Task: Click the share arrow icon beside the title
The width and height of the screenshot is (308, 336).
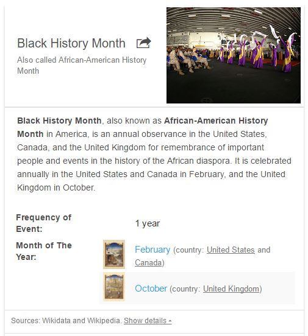Action: [x=144, y=43]
